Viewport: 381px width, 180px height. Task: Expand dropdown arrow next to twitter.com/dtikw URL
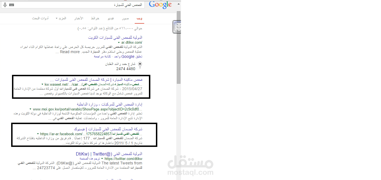click(102, 159)
